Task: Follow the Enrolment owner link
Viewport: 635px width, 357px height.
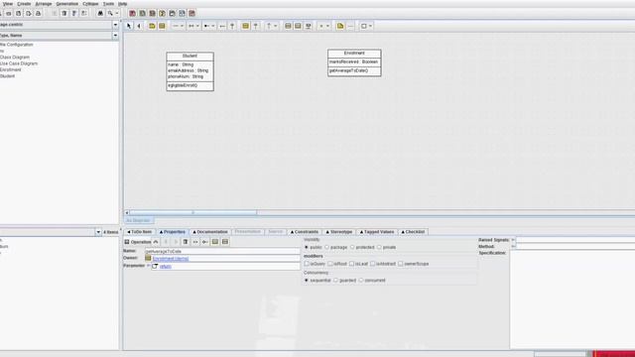Action: 171,259
